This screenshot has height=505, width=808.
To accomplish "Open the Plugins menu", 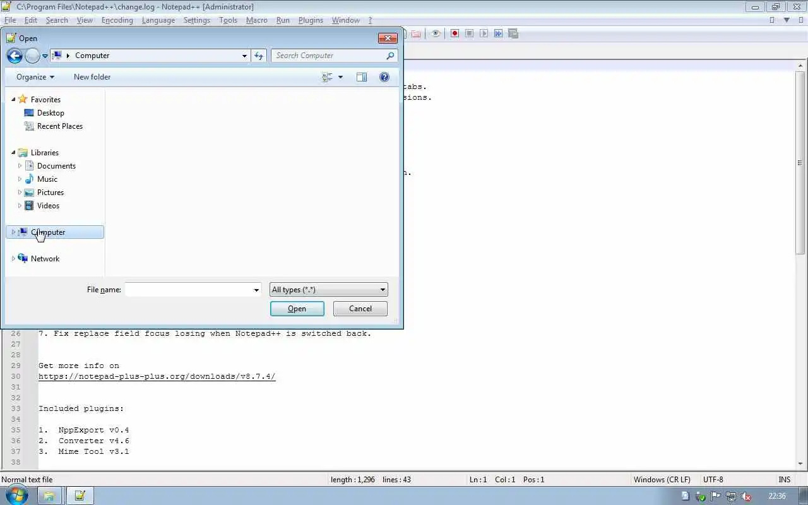I will 311,20.
